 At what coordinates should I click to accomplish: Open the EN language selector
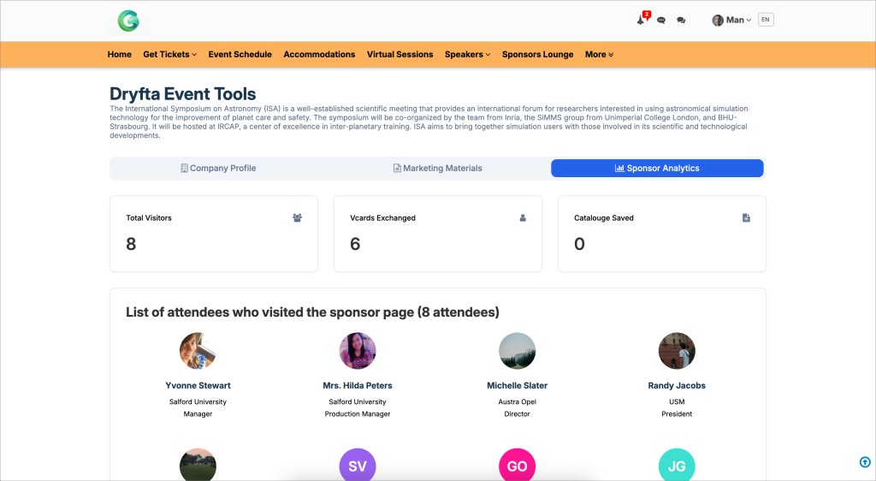[x=766, y=20]
